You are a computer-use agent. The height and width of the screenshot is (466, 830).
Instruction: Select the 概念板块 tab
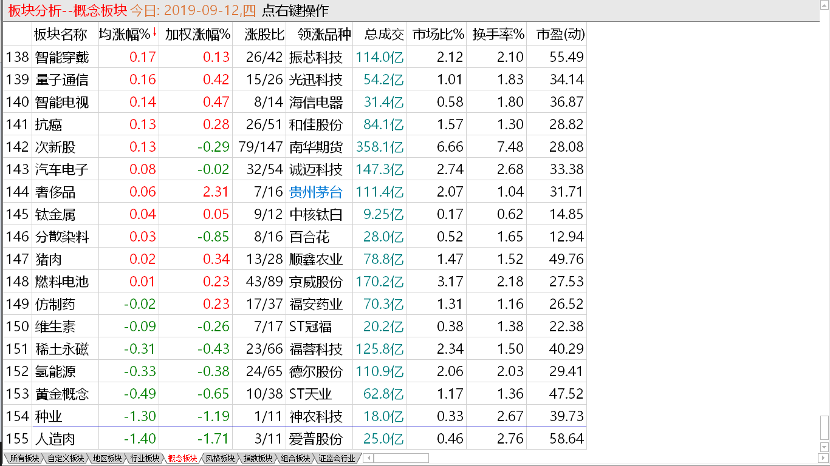[182, 458]
